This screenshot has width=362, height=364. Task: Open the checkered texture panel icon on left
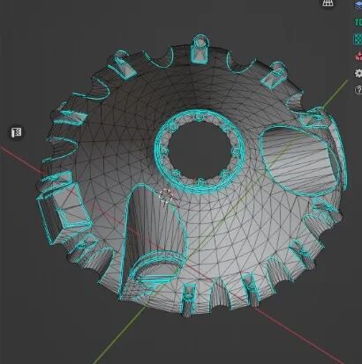click(17, 133)
